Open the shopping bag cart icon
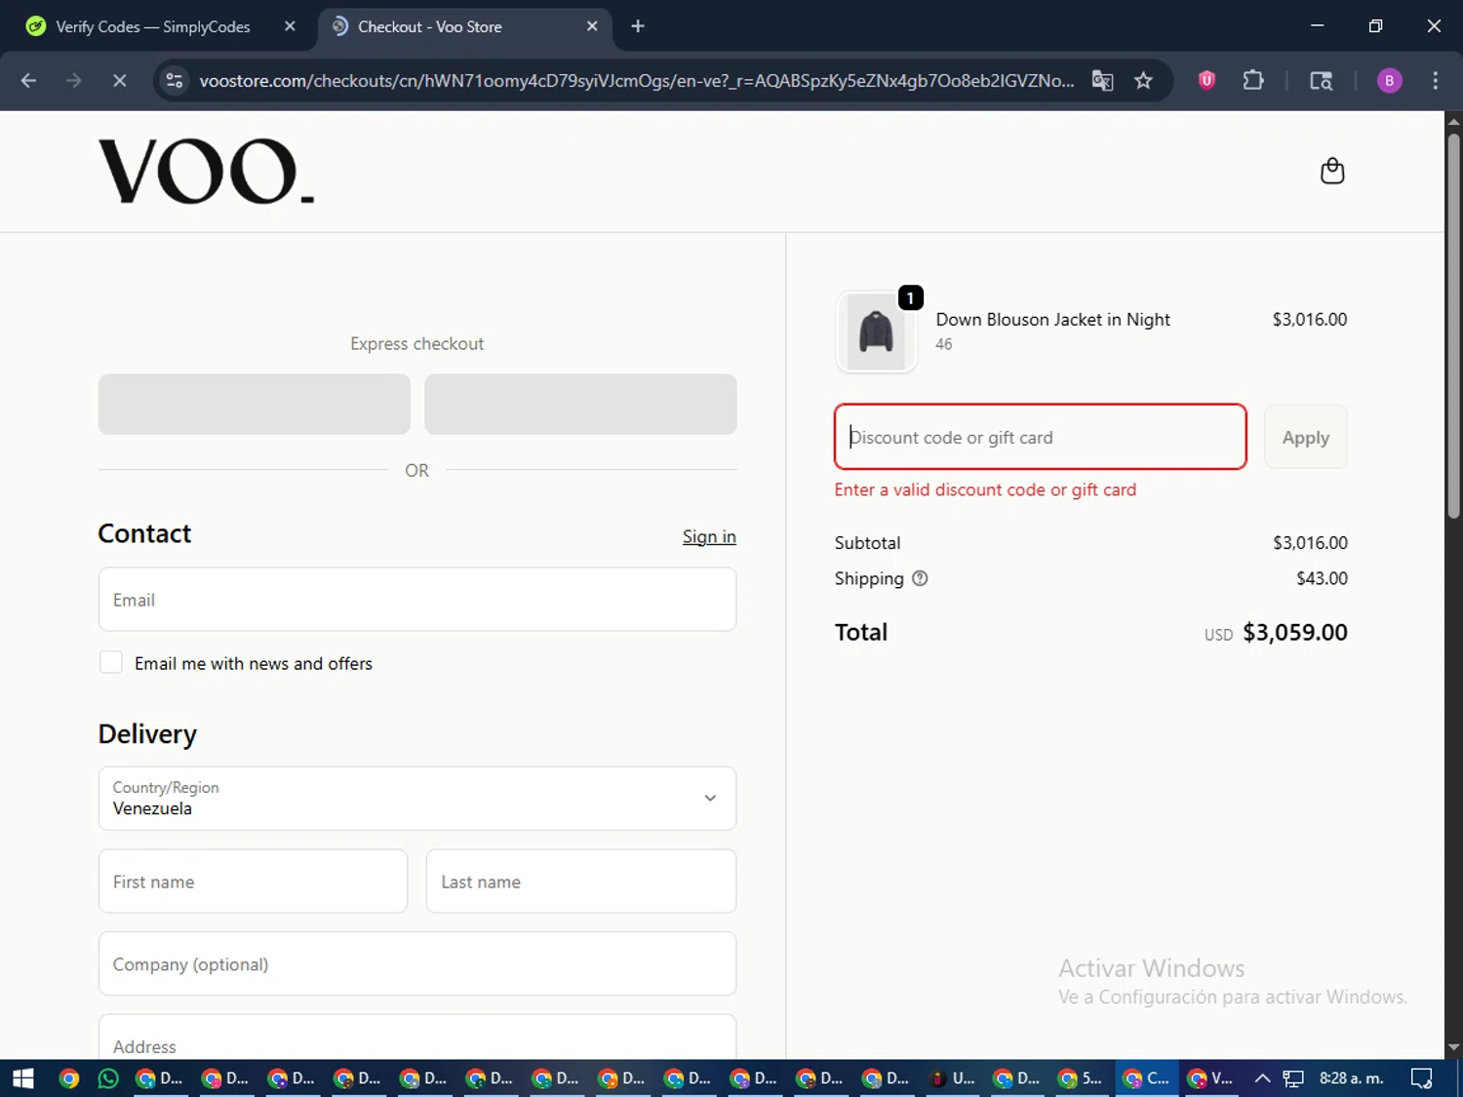The image size is (1463, 1097). click(1332, 172)
